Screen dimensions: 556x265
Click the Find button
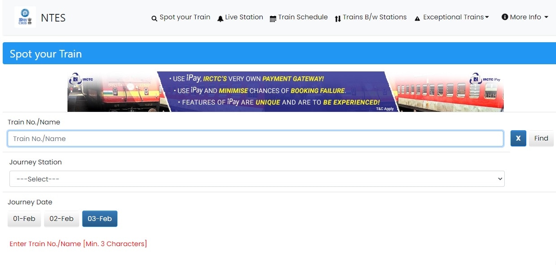(x=541, y=138)
